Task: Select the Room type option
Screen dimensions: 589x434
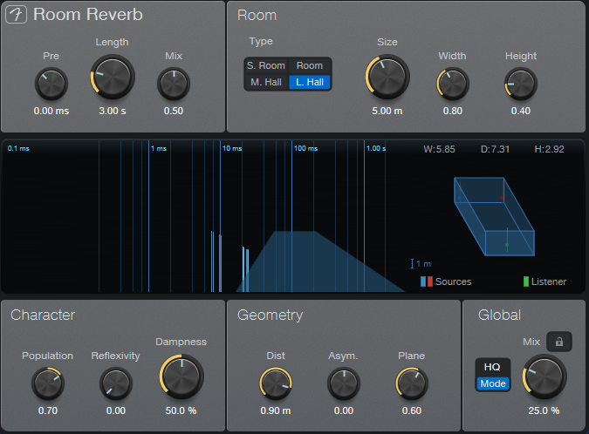Action: (x=310, y=65)
